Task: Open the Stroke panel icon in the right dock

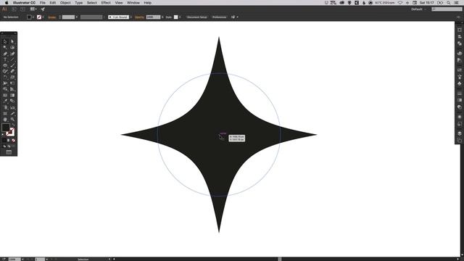Action: [x=459, y=94]
